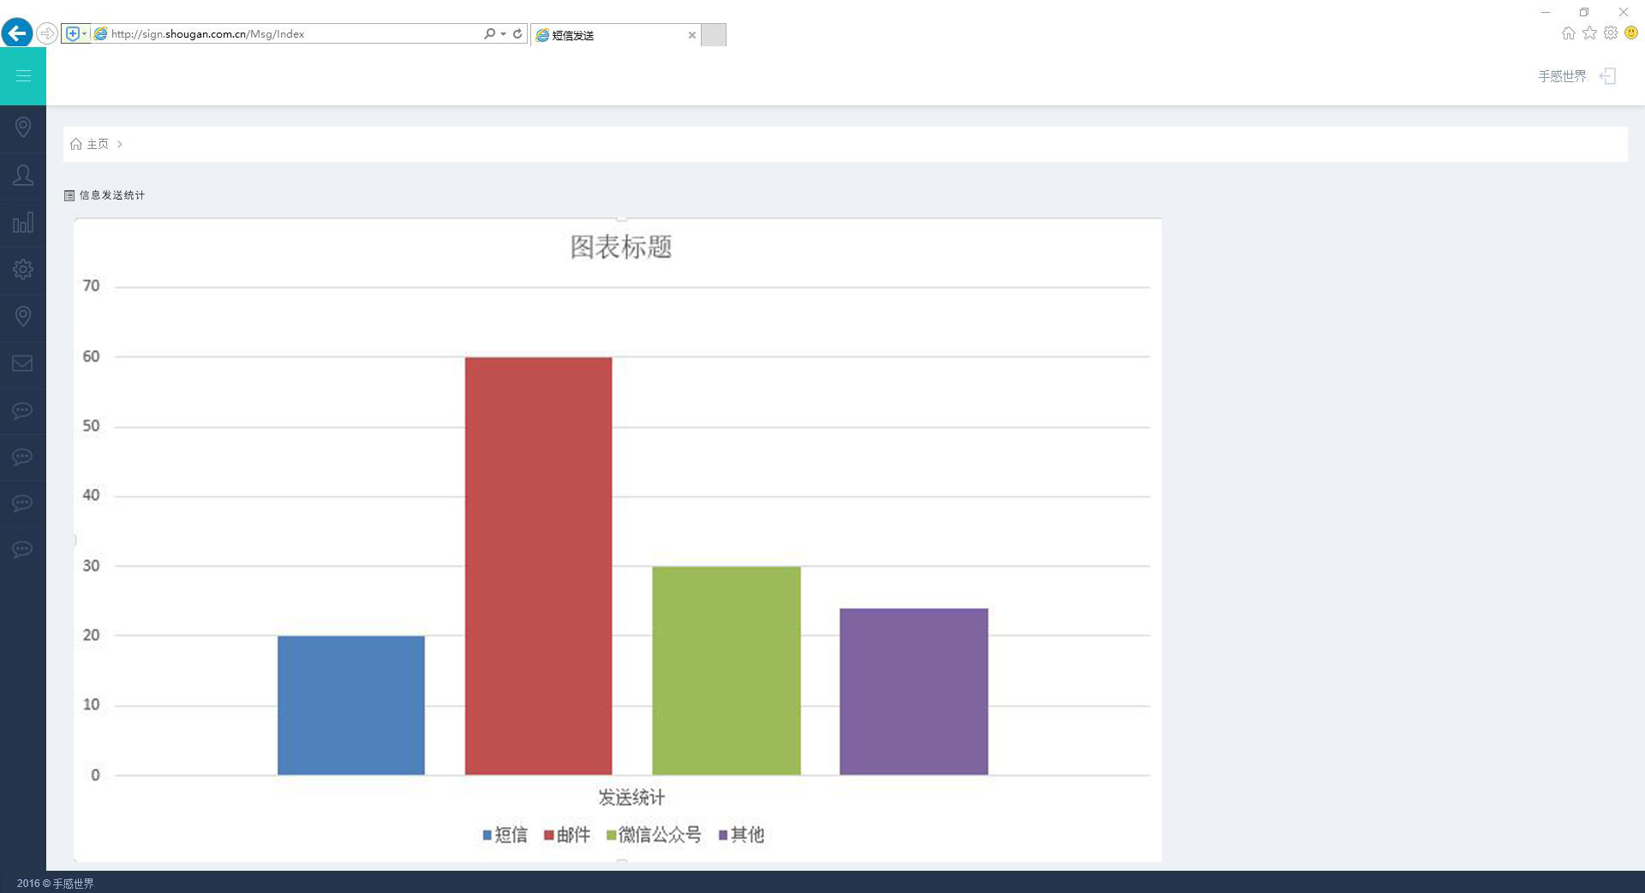The height and width of the screenshot is (893, 1645).
Task: Click the compatibility shield icon in address bar
Action: pos(73,33)
